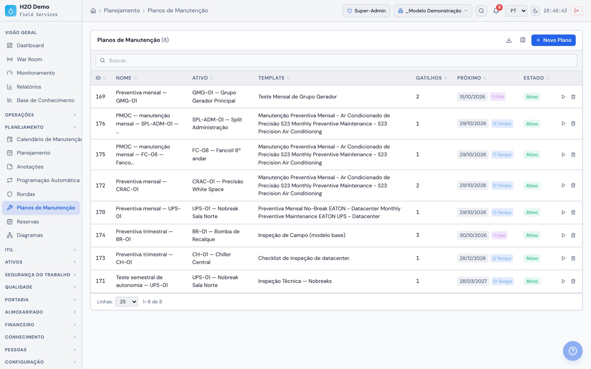Run plan 175 via its play icon
The image size is (591, 369).
pos(563,155)
